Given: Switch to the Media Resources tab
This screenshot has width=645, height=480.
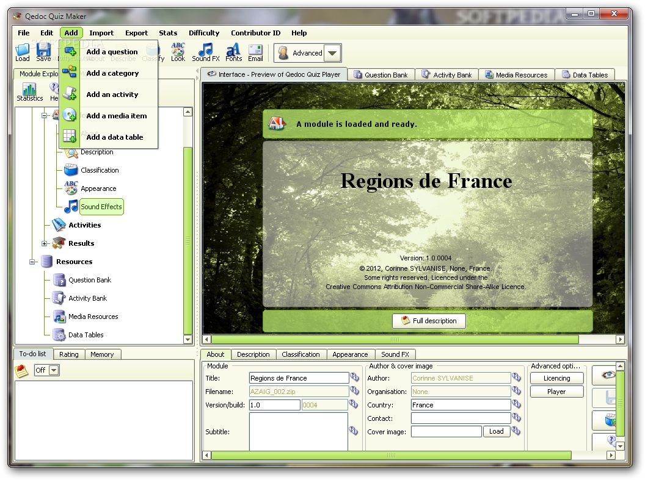Looking at the screenshot, I should [516, 75].
